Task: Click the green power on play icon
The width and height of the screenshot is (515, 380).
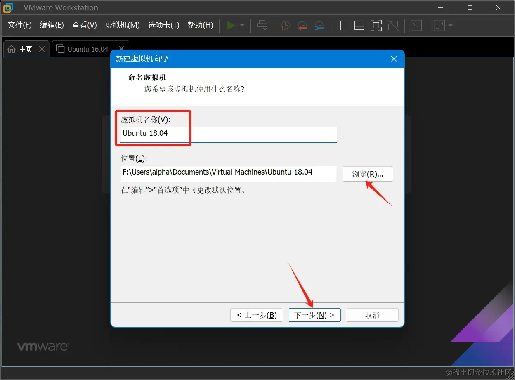Action: click(231, 26)
